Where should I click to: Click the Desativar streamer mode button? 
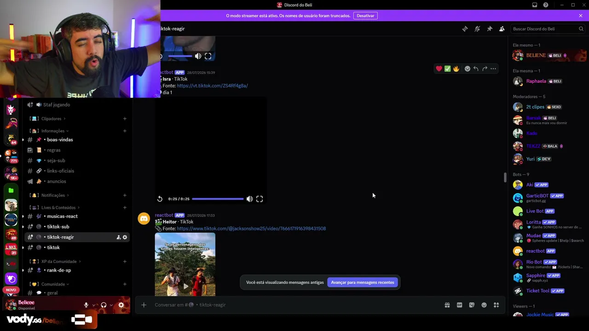(x=365, y=16)
